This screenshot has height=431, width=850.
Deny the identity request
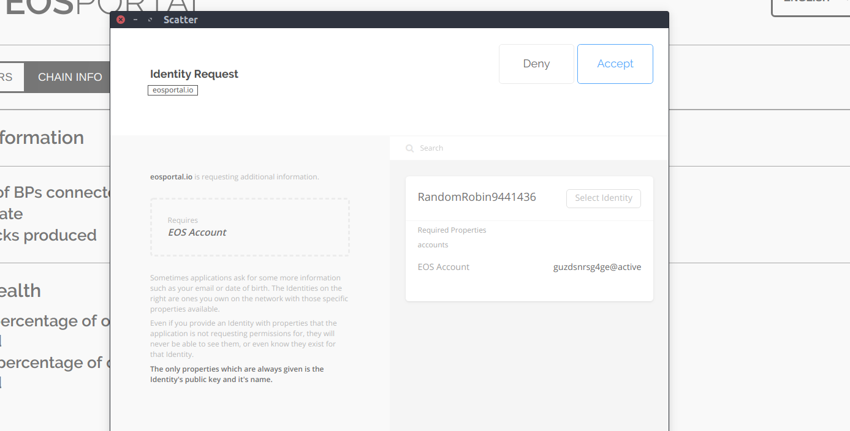(536, 64)
